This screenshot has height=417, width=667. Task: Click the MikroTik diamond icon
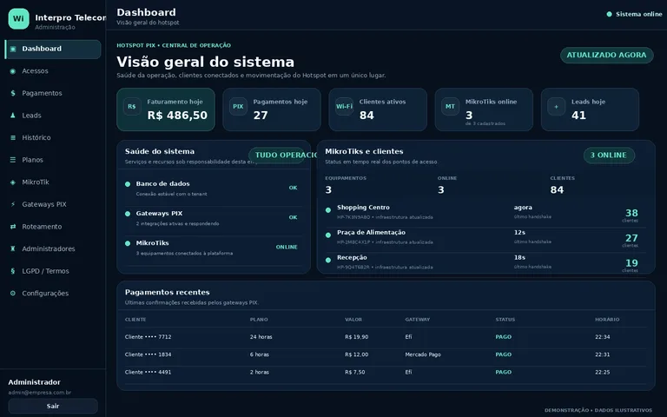13,182
